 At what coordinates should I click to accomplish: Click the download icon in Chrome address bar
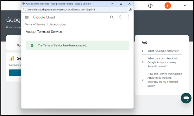(x=130, y=9)
